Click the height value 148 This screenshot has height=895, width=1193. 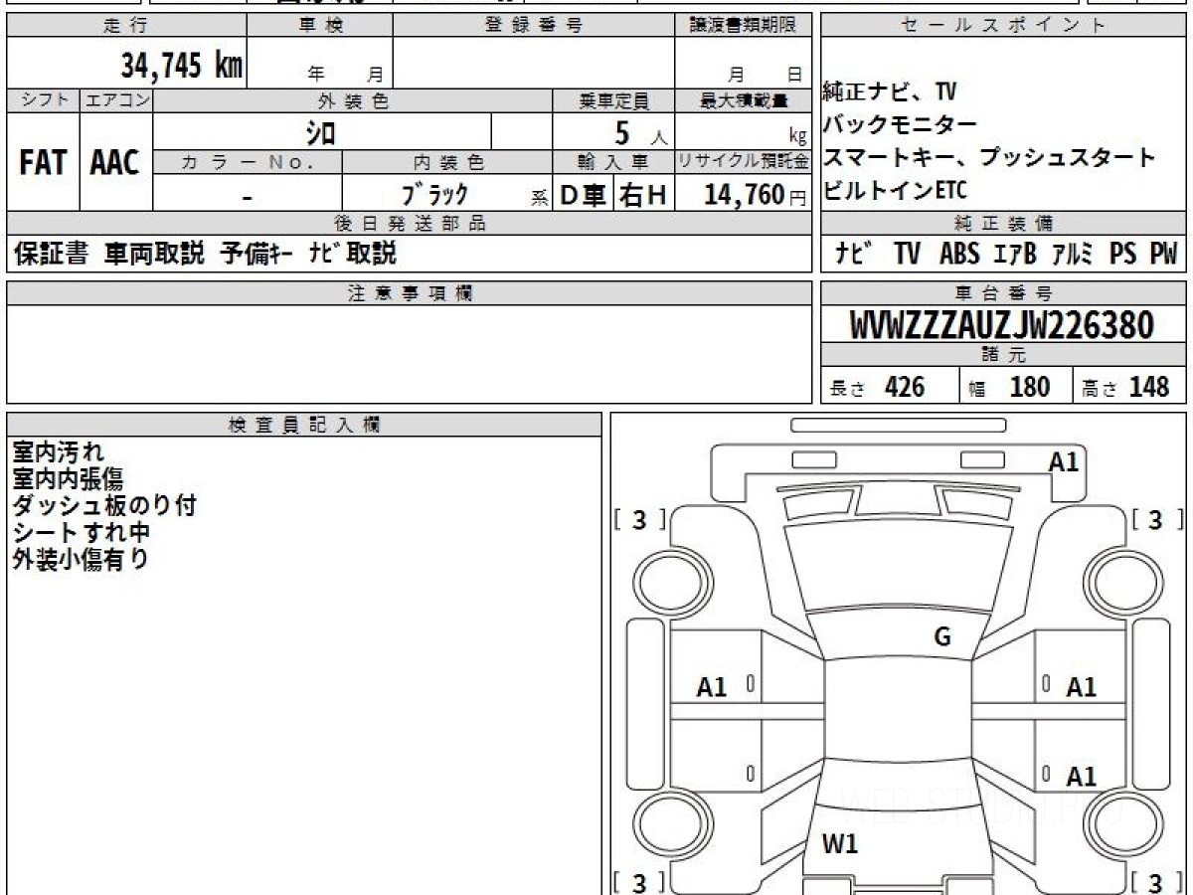[x=1149, y=387]
